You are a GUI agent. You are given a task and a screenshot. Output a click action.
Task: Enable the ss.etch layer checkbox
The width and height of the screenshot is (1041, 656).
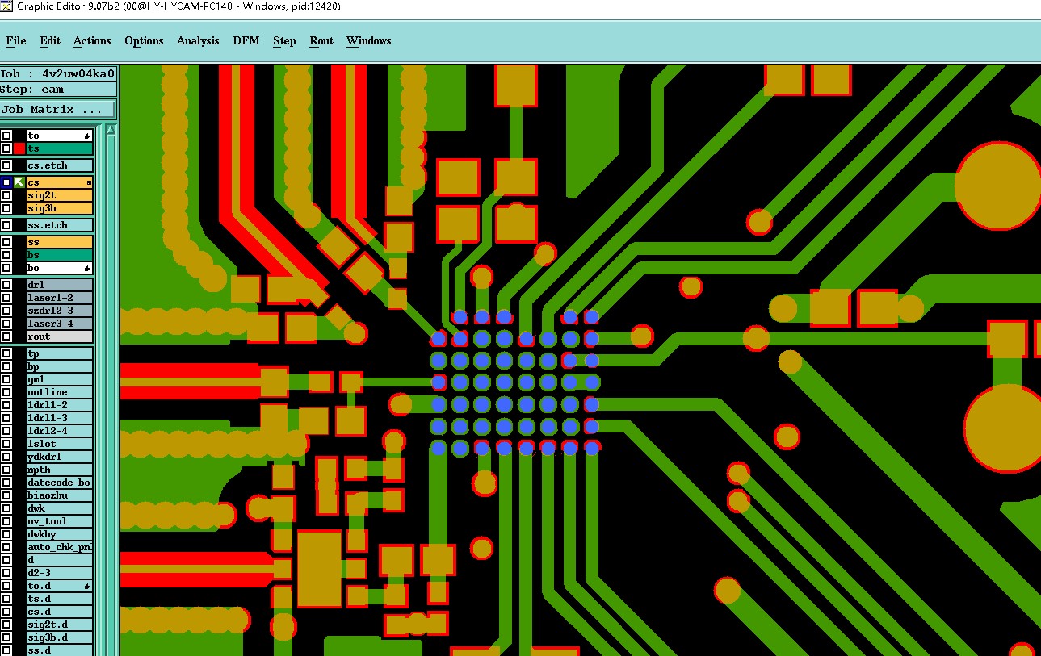[6, 225]
